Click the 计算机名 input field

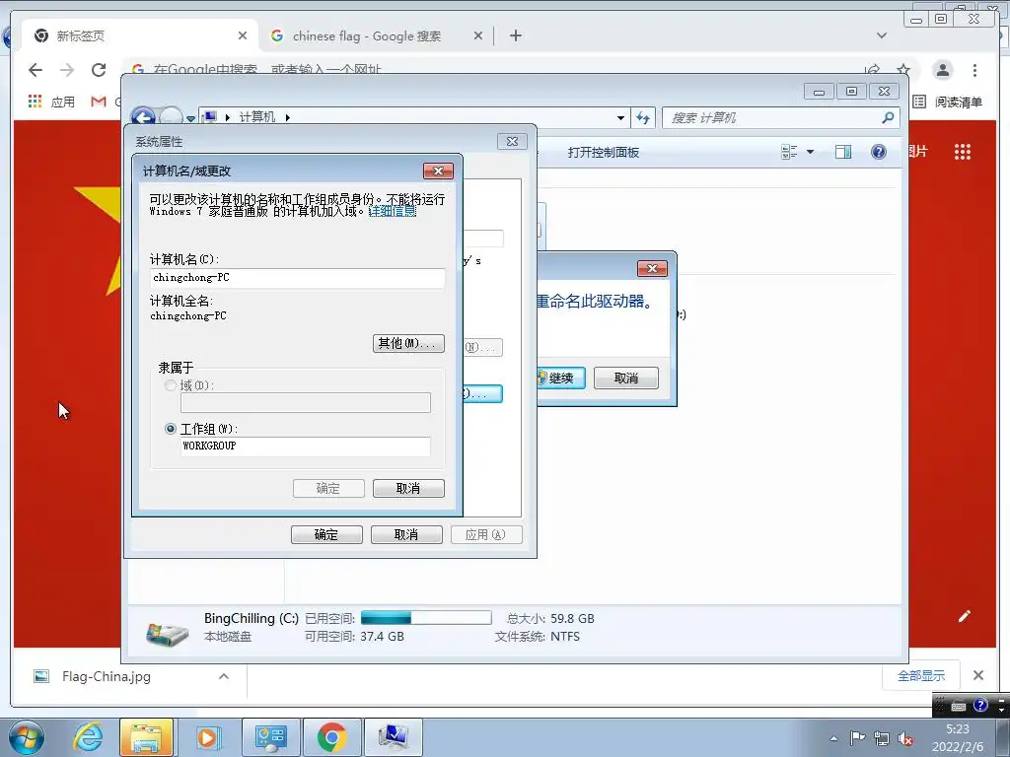pyautogui.click(x=298, y=277)
